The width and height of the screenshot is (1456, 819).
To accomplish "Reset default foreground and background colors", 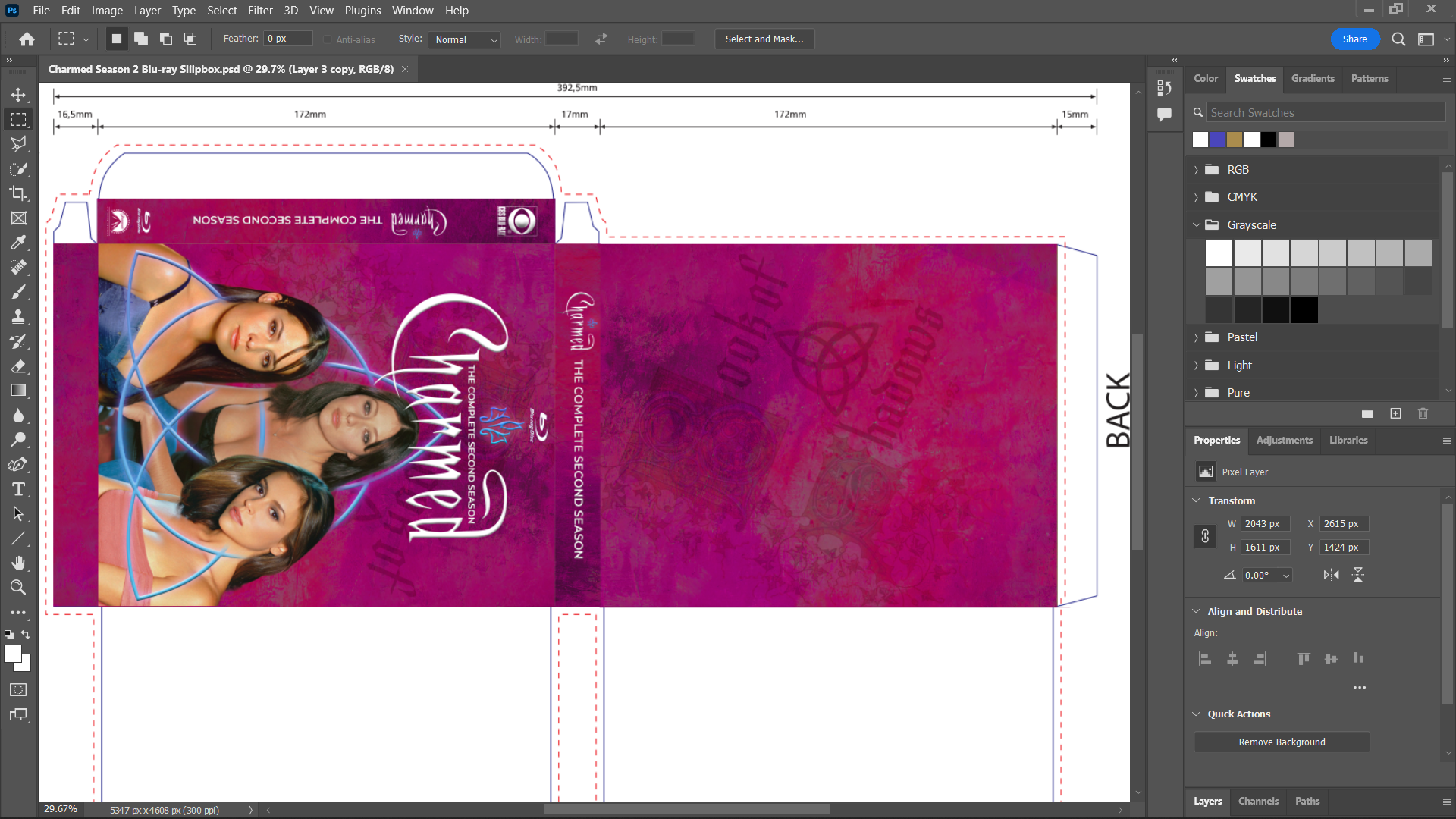I will pyautogui.click(x=9, y=635).
